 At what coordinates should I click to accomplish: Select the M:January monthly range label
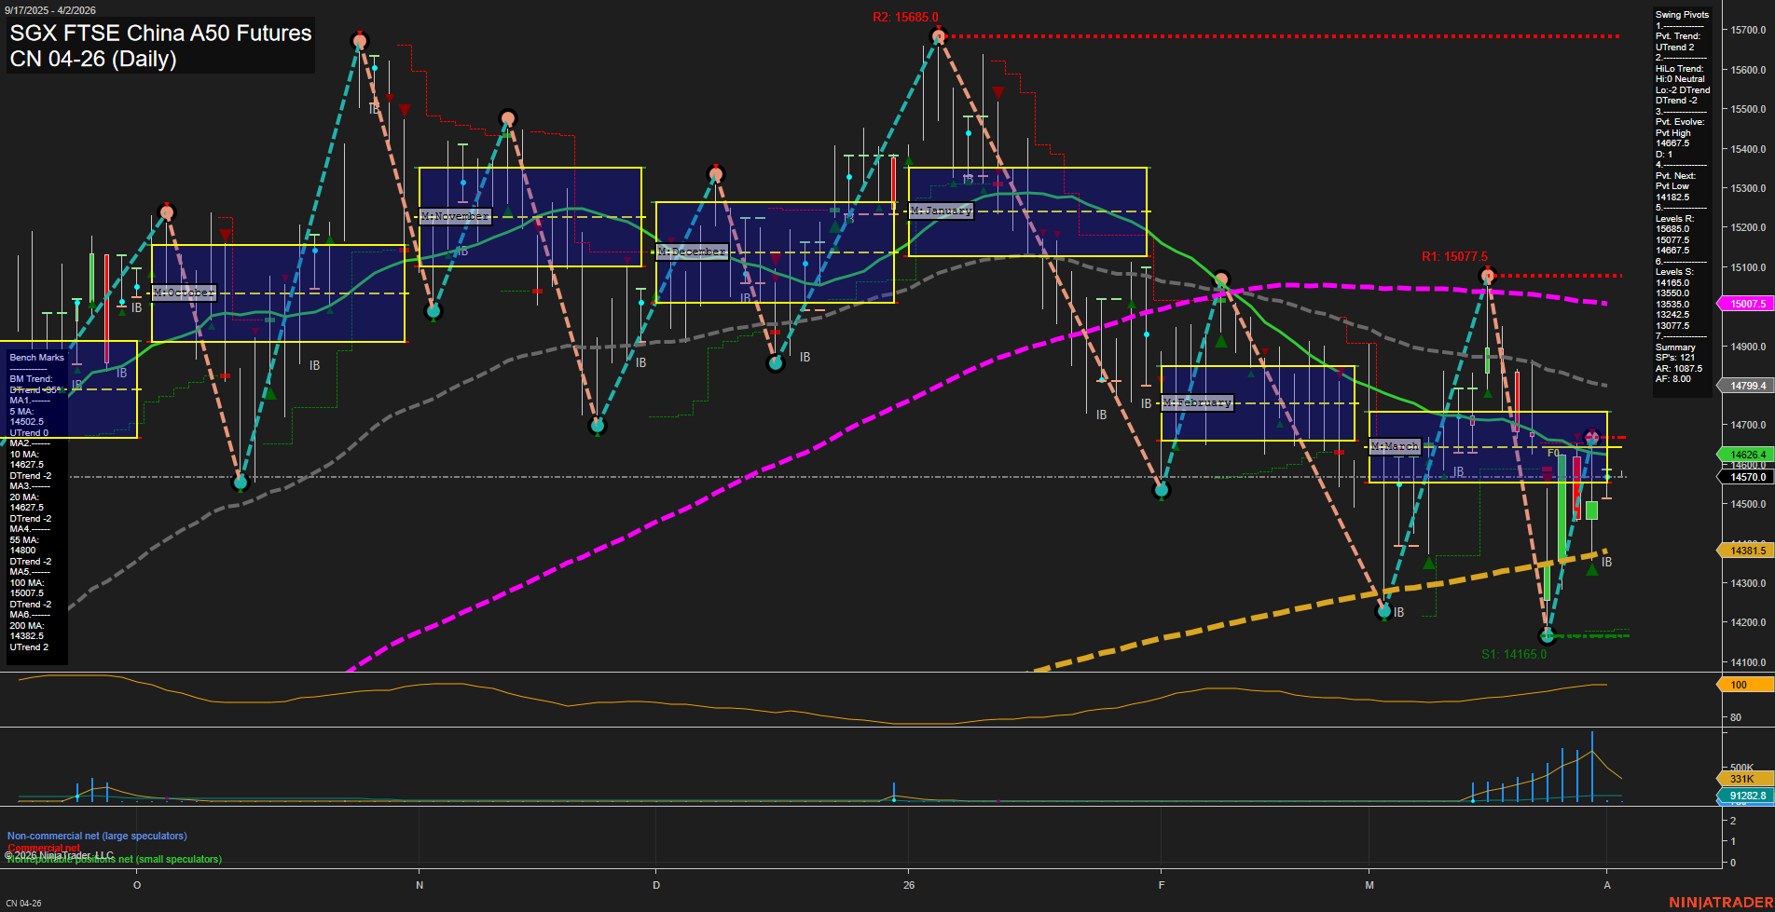(942, 211)
